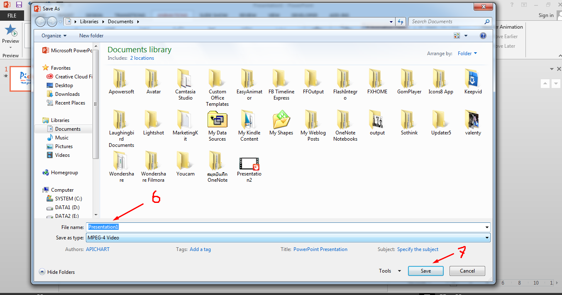
Task: Select Music library in navigation pane
Action: point(58,138)
